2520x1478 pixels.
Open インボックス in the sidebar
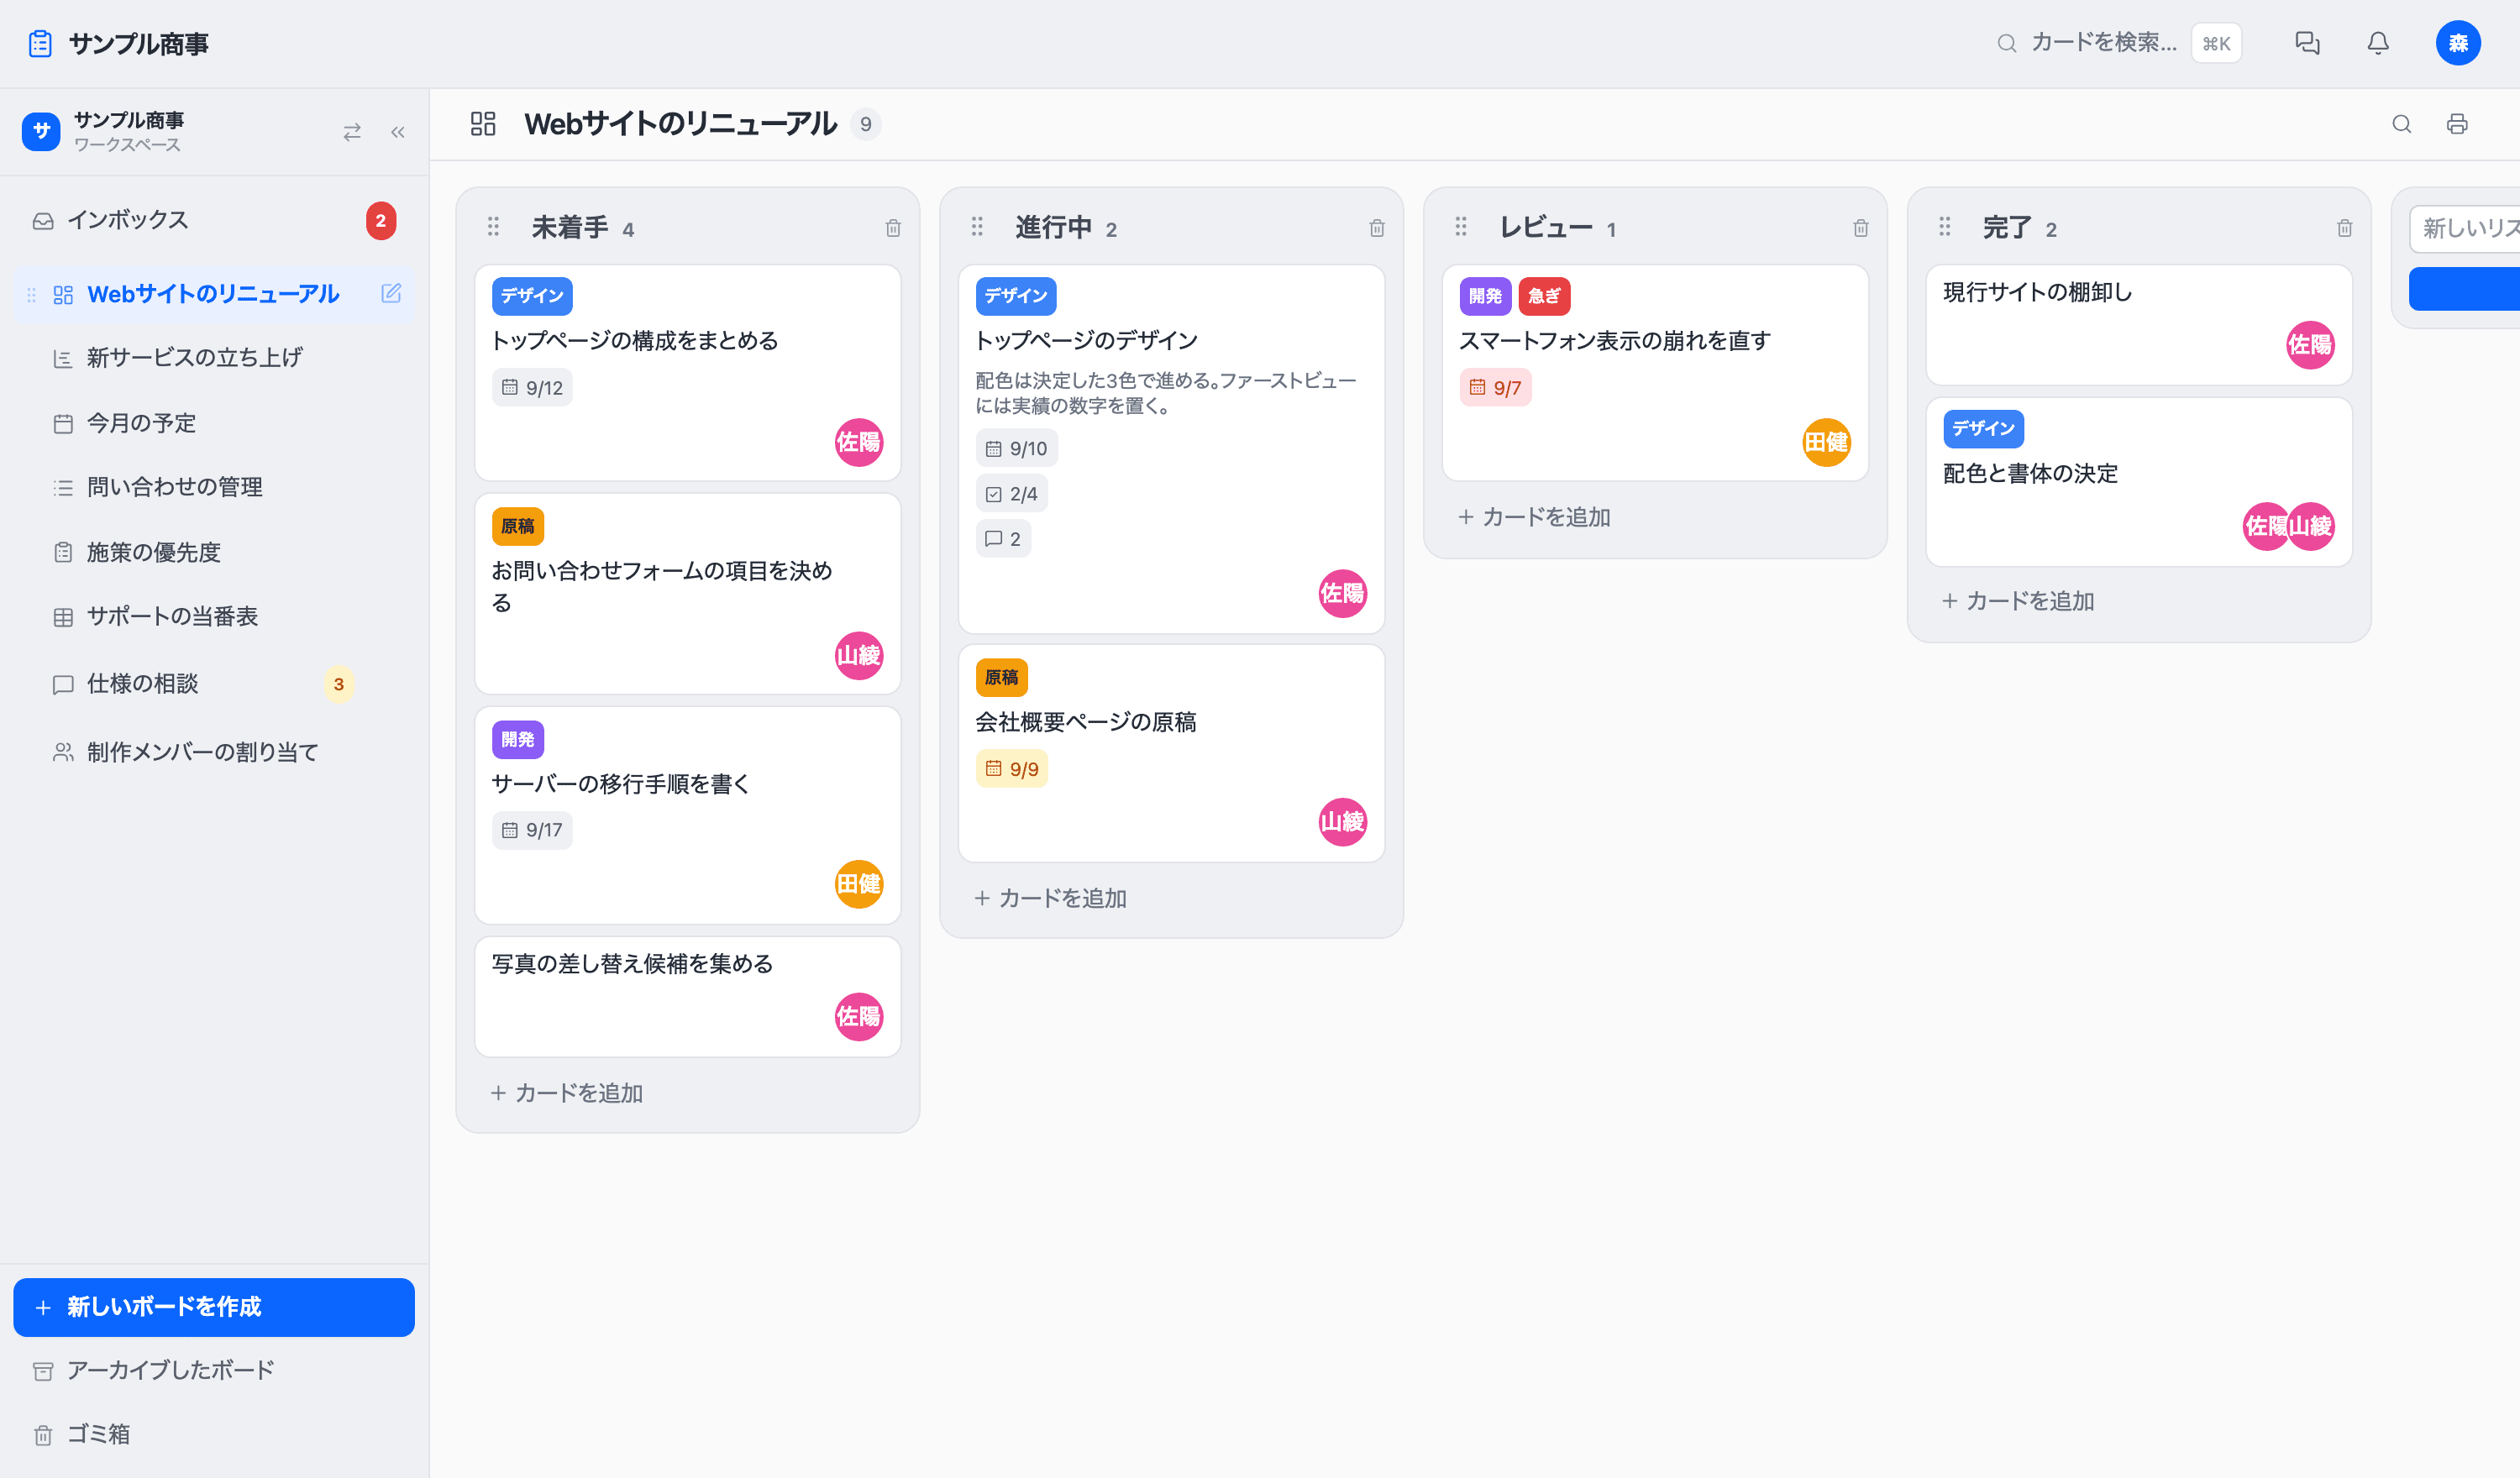pyautogui.click(x=214, y=220)
